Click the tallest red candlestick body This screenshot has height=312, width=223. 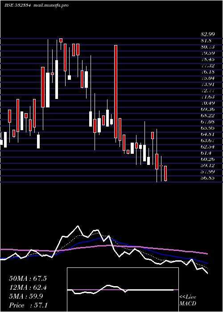click(116, 91)
